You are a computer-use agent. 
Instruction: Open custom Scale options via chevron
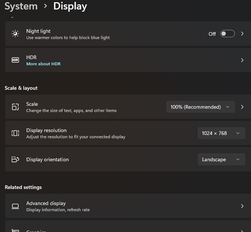click(242, 107)
